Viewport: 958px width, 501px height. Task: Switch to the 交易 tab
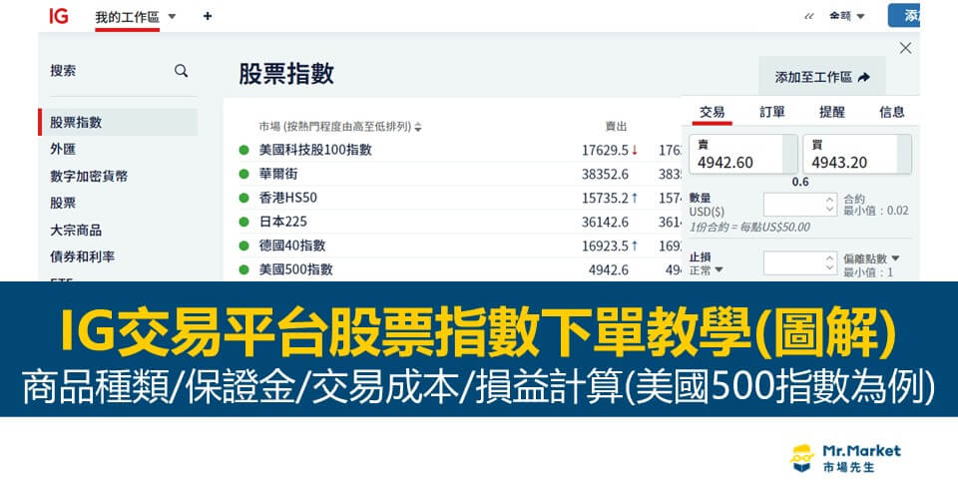tap(712, 112)
